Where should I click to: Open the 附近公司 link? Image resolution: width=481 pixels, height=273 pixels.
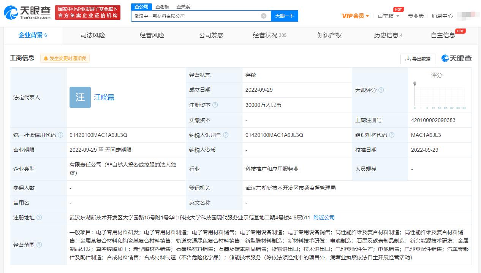(324, 217)
